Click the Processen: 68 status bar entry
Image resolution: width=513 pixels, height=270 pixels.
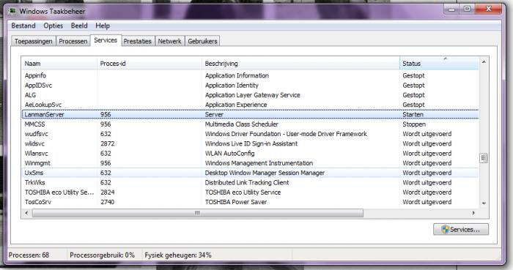[29, 255]
